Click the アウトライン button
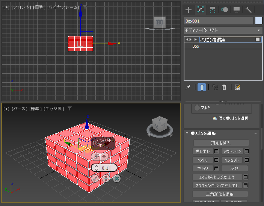Image resolution: width=264 pixels, height=206 pixels. [232, 151]
